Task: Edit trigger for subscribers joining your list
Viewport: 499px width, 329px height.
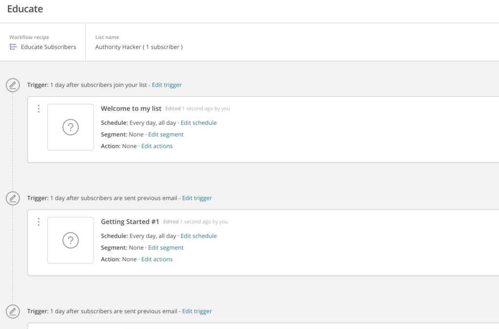Action: pyautogui.click(x=167, y=85)
